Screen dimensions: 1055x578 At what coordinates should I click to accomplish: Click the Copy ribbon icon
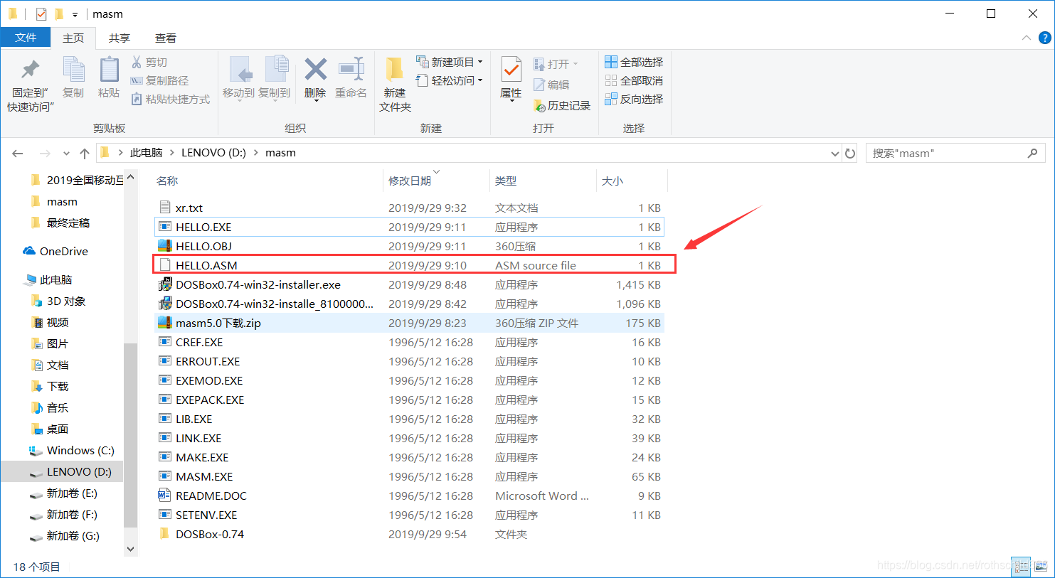[x=73, y=70]
